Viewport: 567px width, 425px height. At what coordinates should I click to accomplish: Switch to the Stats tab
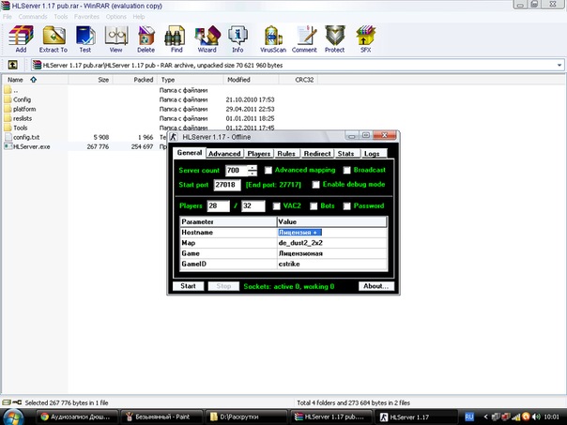coord(346,154)
